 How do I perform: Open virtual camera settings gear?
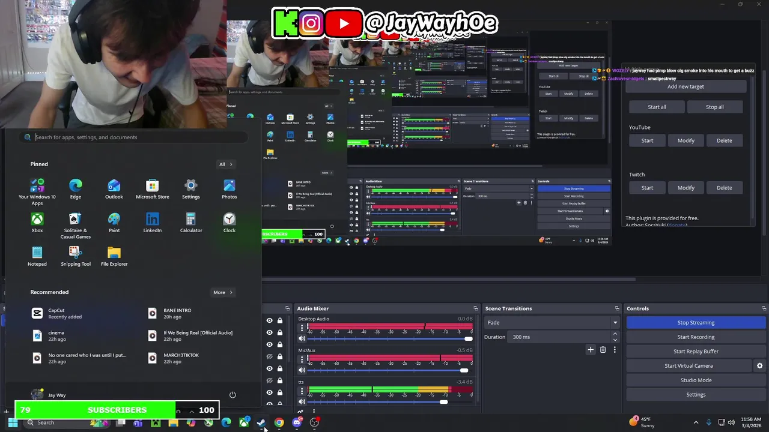(x=759, y=365)
